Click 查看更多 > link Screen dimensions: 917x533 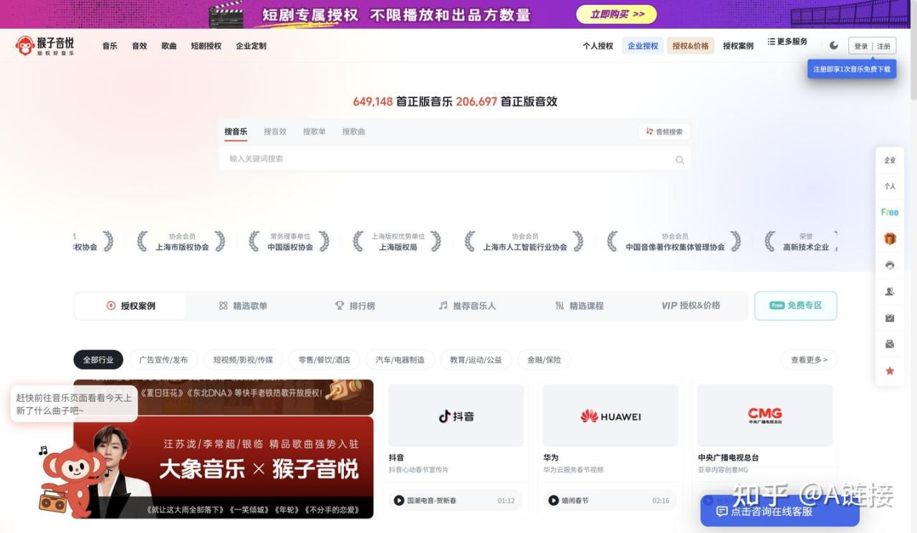point(809,360)
